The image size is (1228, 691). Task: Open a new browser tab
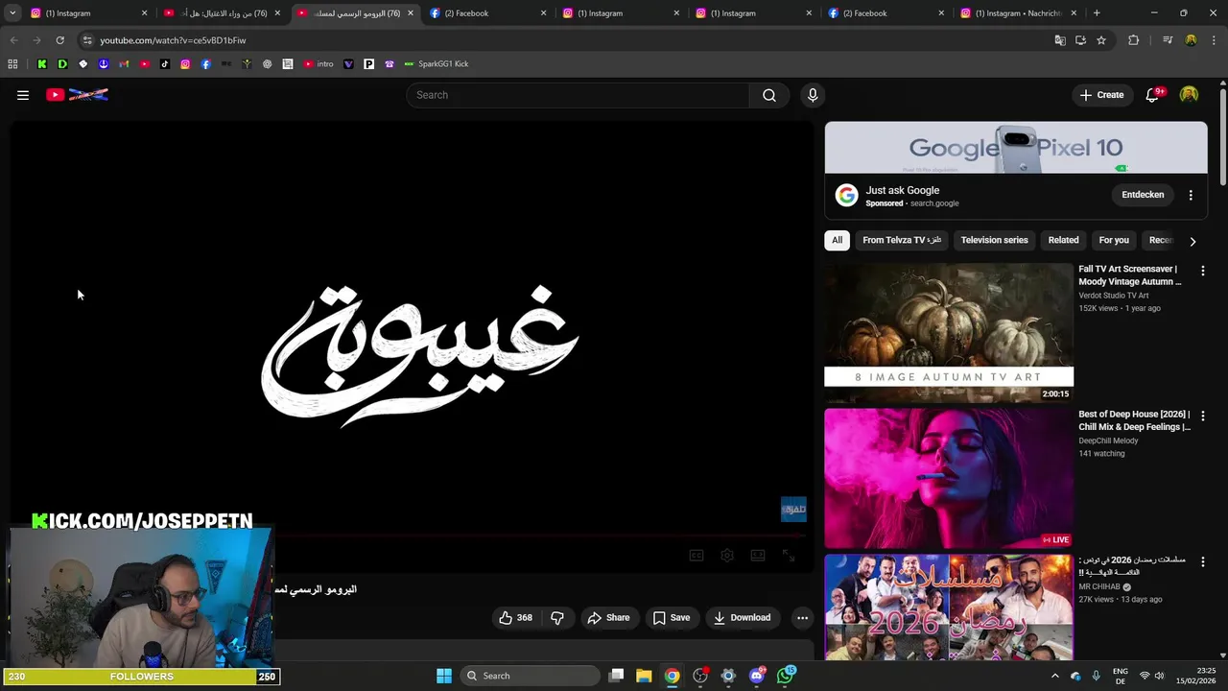[1097, 13]
